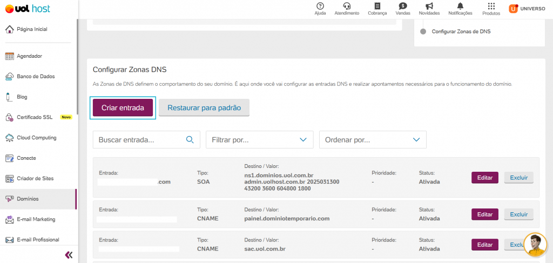Click Restaurar para padrão button
Screen dimensions: 553x263
[x=204, y=107]
